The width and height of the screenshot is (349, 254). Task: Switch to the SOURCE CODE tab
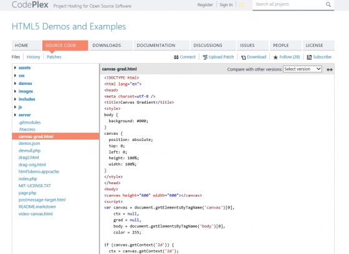pyautogui.click(x=65, y=46)
